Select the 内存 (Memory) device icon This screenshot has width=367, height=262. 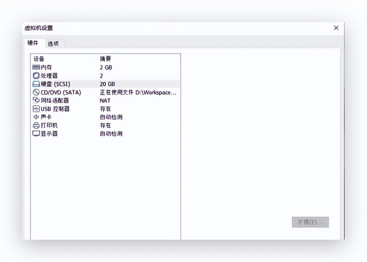(x=36, y=67)
